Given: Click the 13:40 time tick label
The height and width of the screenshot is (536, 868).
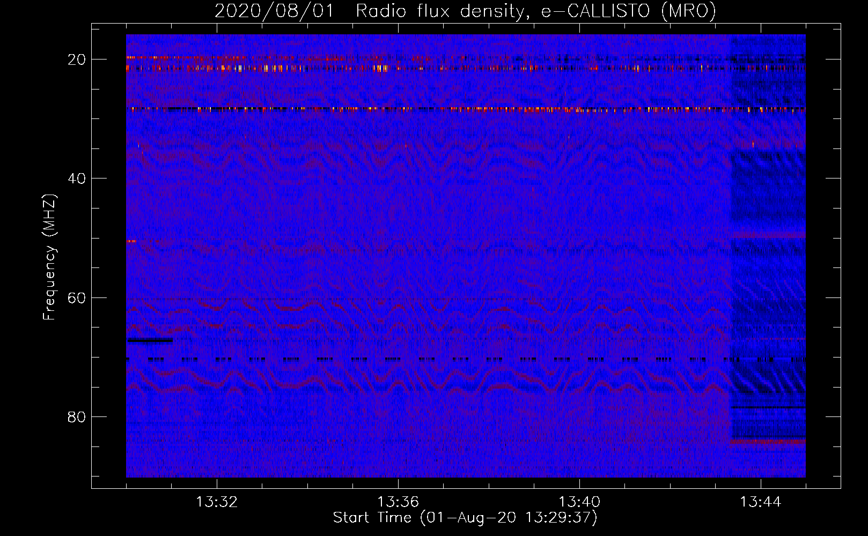Looking at the screenshot, I should click(x=579, y=502).
